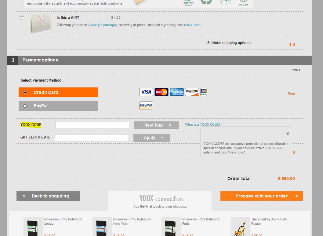Click inside the GIFT CERTIFICATE input field

point(92,137)
